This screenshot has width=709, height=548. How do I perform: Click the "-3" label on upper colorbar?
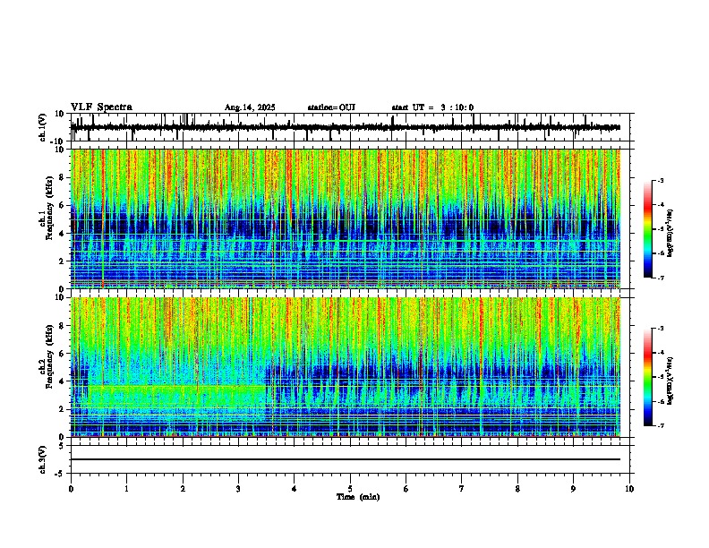click(x=661, y=180)
